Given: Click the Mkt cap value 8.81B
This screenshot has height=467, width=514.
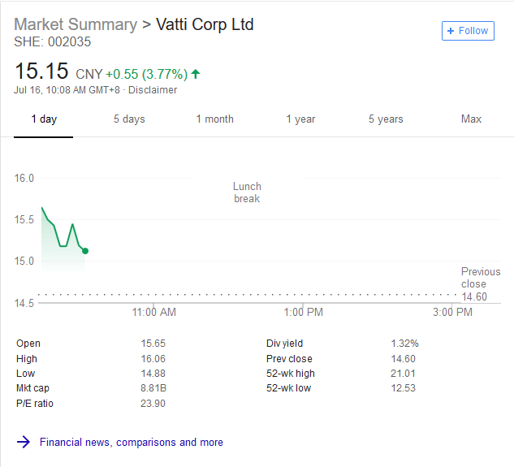Looking at the screenshot, I should tap(153, 388).
